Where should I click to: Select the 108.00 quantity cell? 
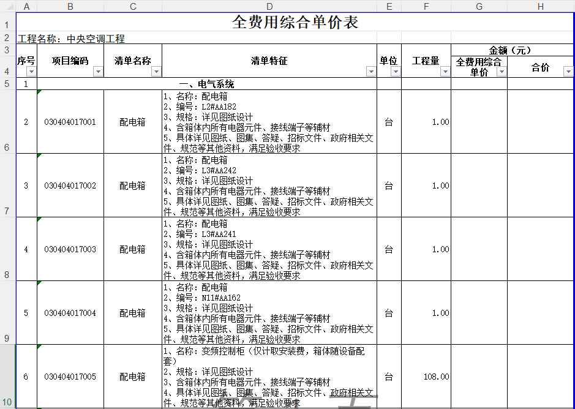tap(426, 377)
